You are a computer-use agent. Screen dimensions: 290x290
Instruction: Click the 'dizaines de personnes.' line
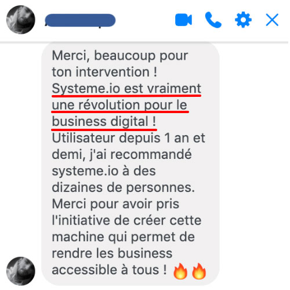123,188
